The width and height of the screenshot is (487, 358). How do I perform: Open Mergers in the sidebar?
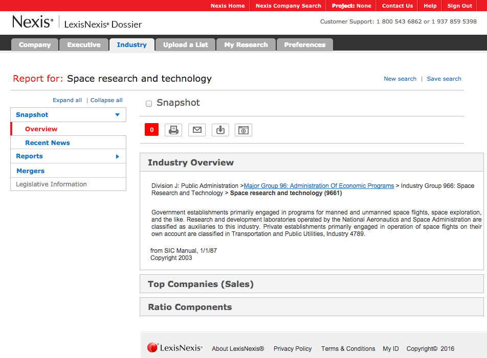[x=31, y=171]
